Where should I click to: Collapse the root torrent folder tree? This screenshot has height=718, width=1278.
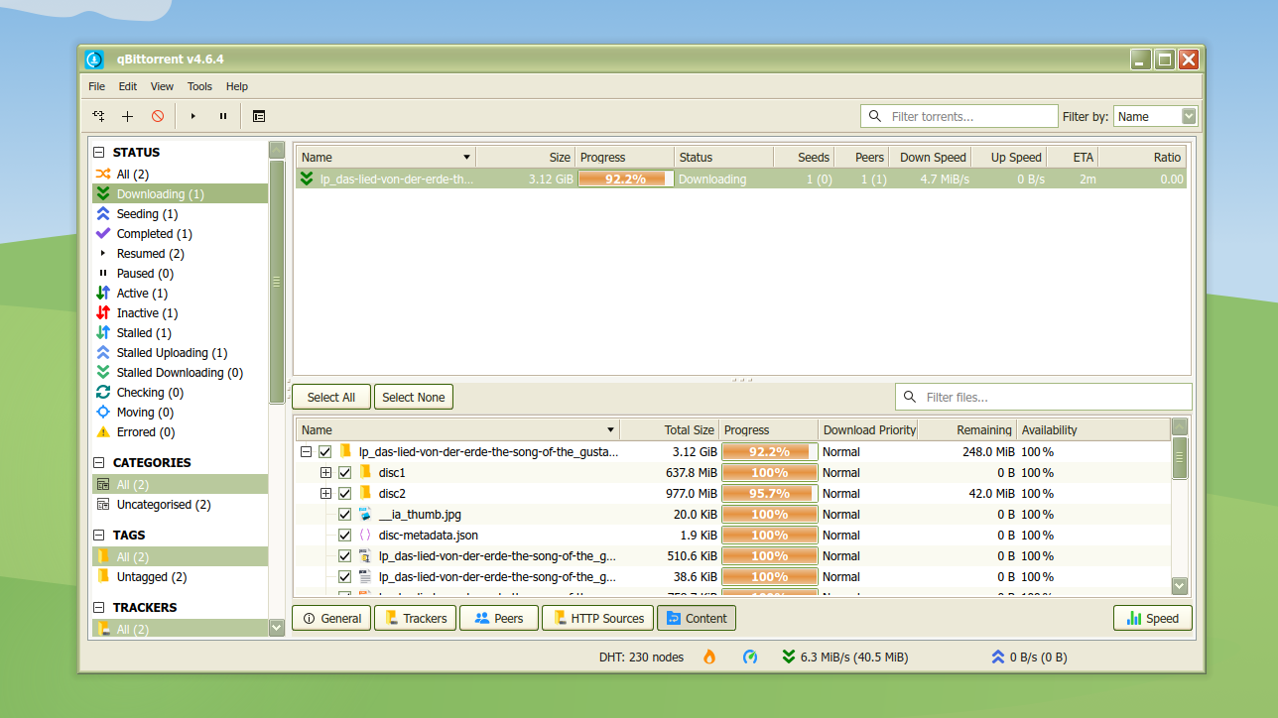[307, 452]
